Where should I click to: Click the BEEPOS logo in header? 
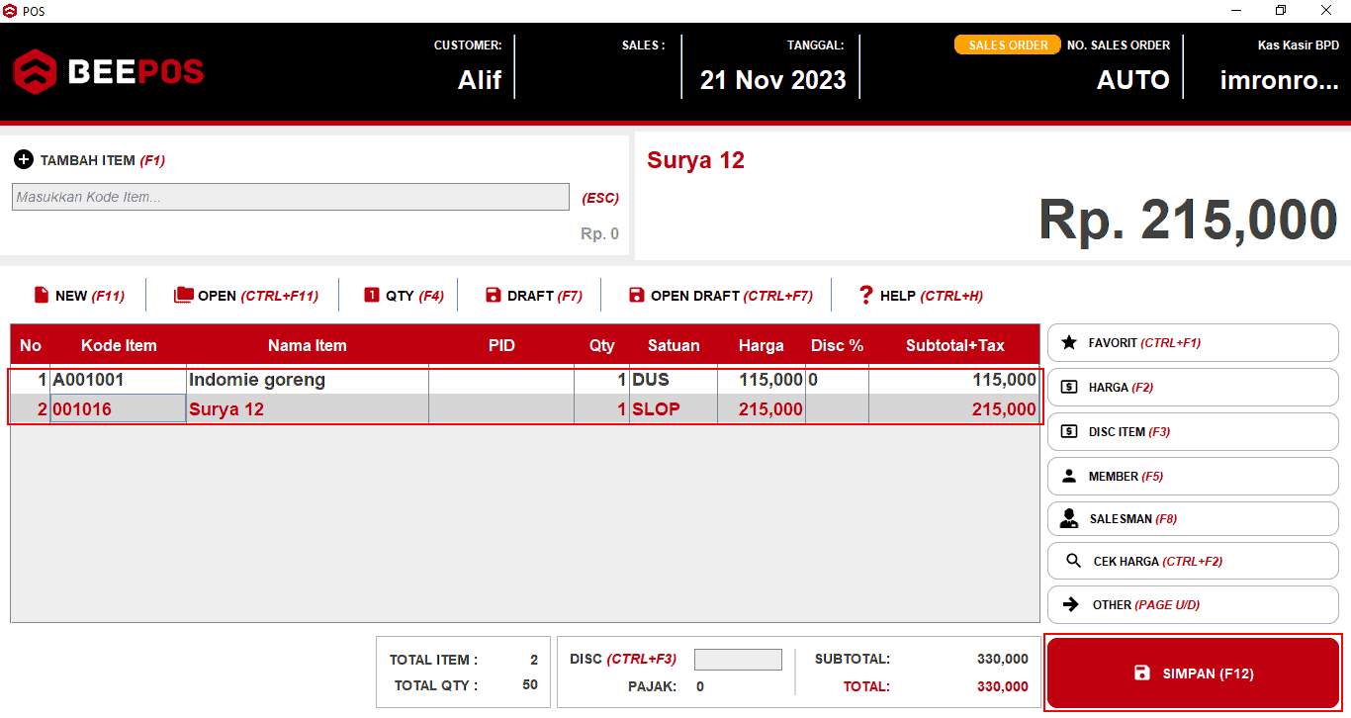[109, 71]
